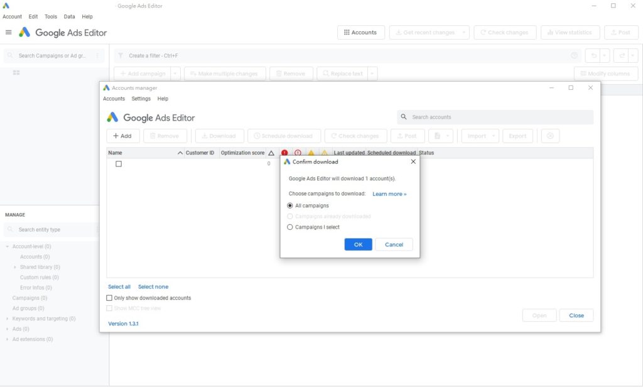Open the Tools menu in the main window

tap(50, 16)
